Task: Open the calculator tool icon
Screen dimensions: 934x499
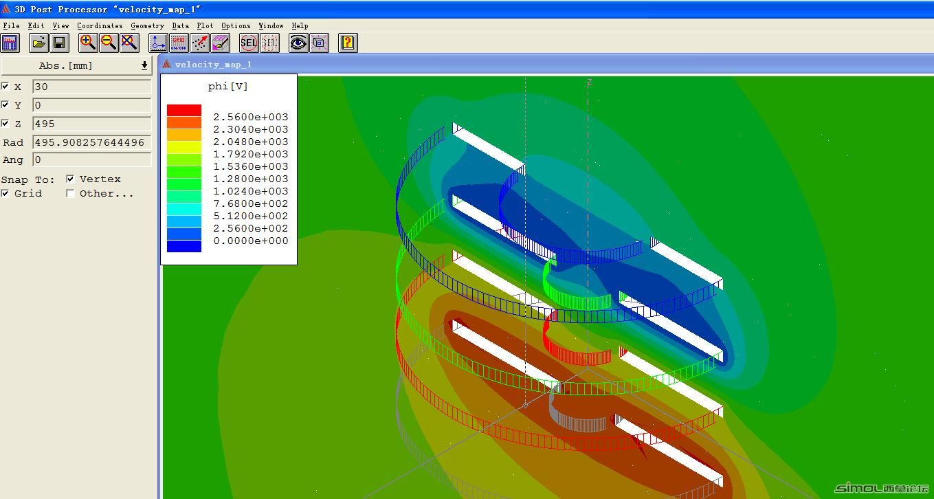Action: click(10, 43)
